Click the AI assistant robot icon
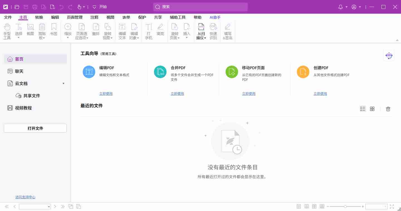 [389, 56]
